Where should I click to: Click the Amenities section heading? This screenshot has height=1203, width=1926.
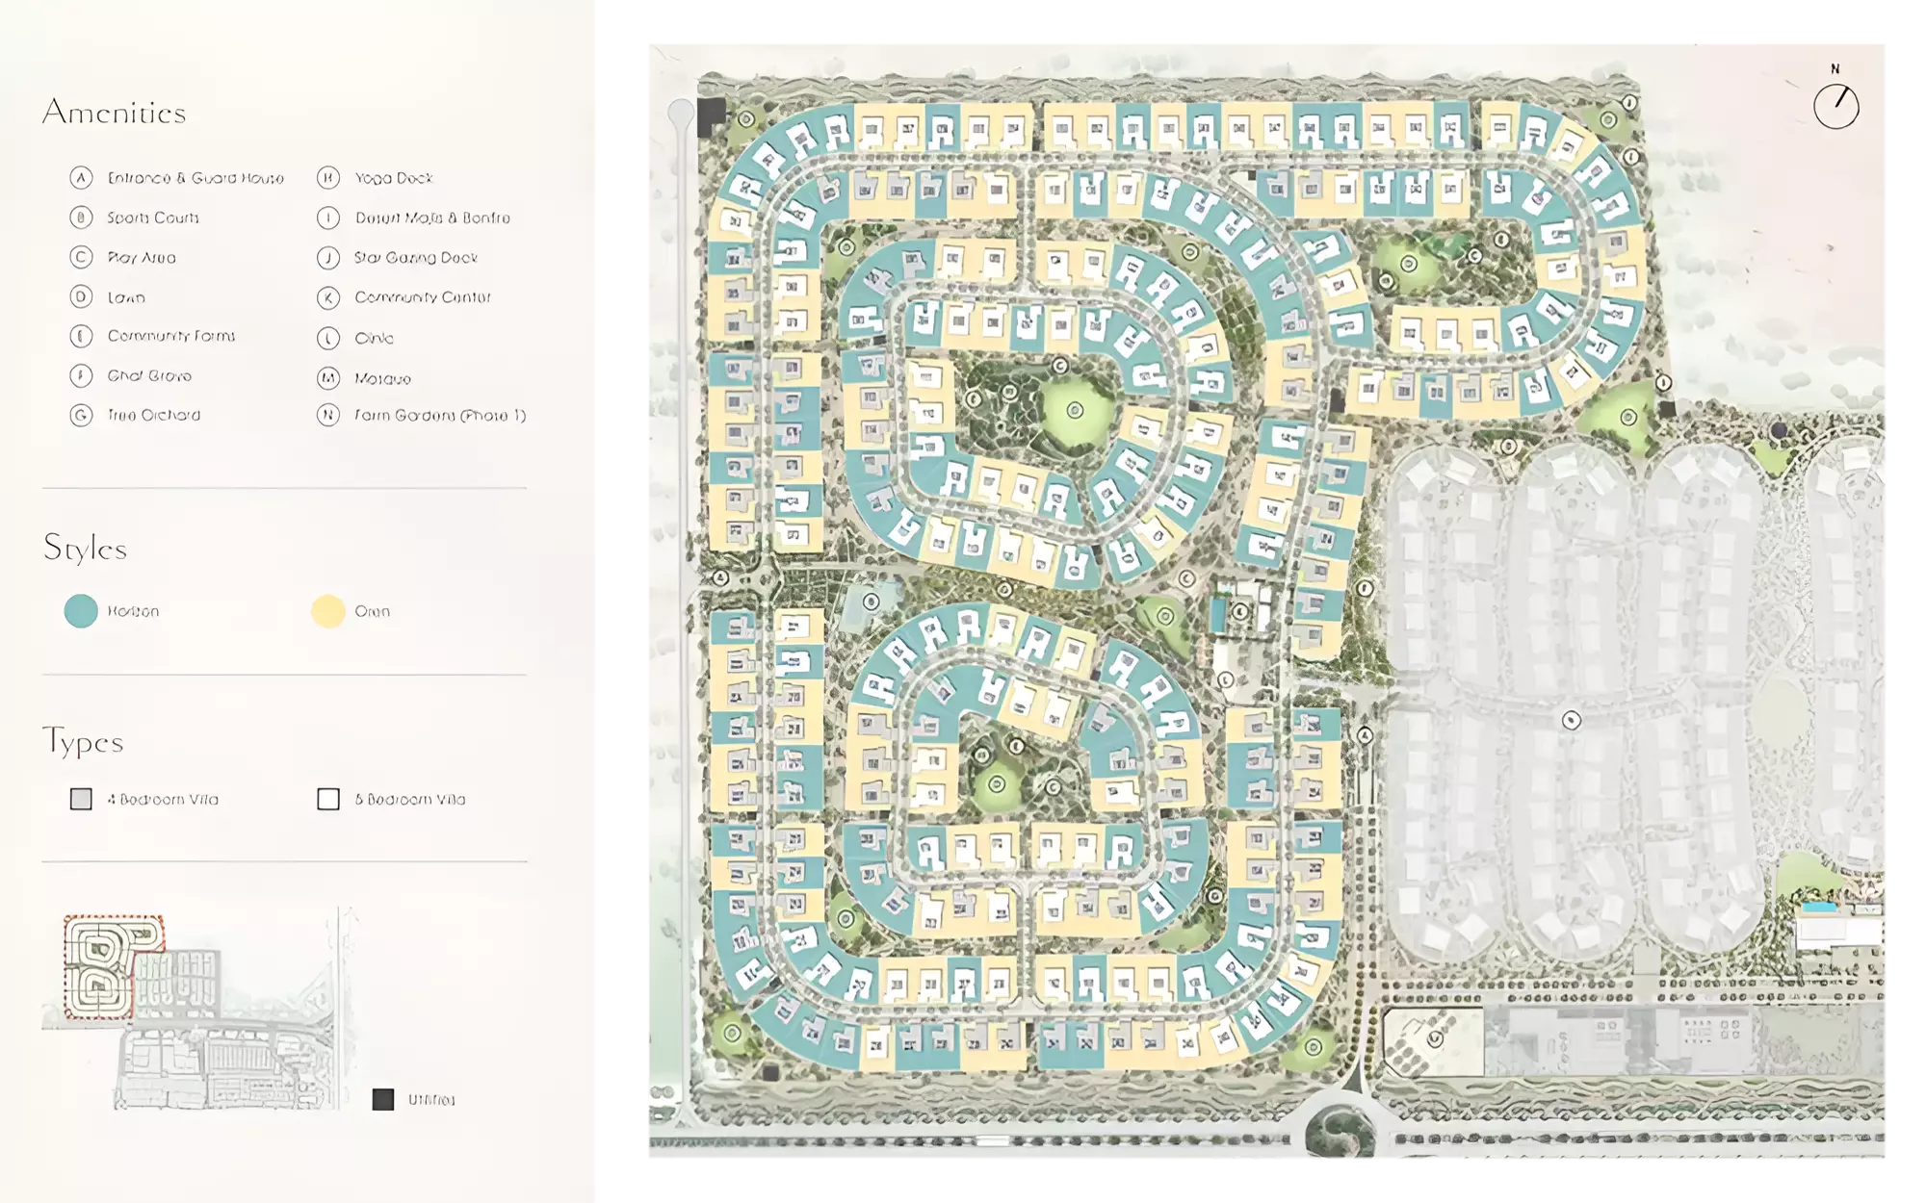[x=114, y=113]
